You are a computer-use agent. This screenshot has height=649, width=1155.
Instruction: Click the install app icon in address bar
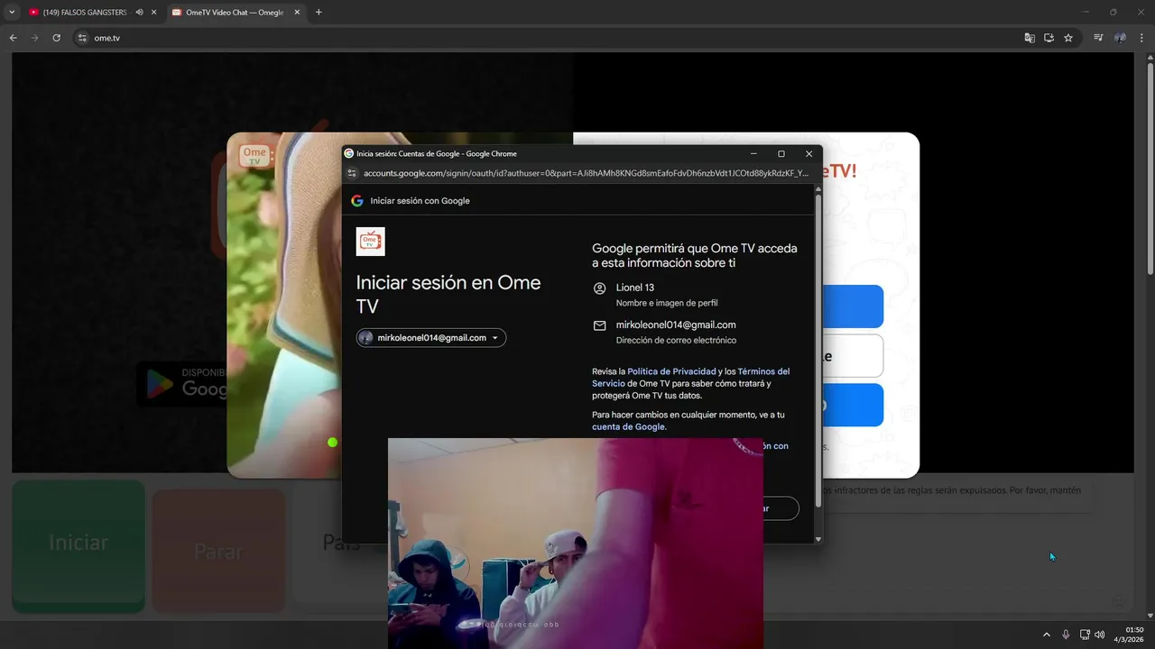(x=1049, y=38)
